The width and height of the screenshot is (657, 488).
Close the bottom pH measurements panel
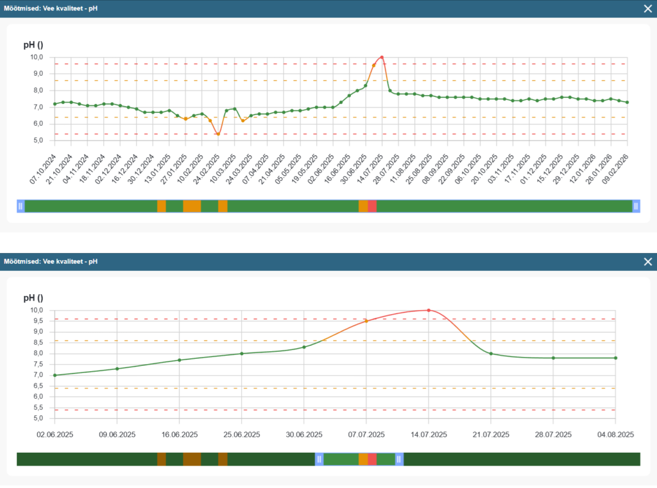click(x=647, y=261)
